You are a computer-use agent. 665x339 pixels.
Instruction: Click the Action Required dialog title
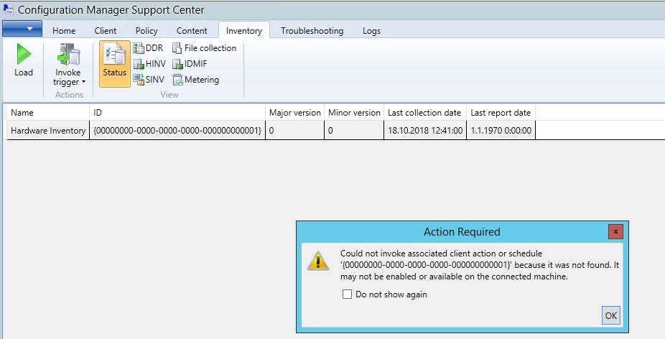pos(462,232)
